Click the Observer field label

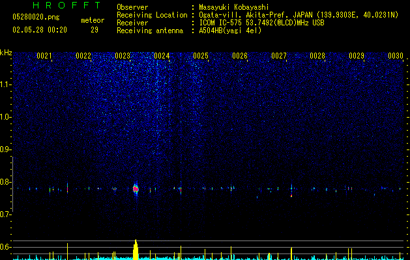pyautogui.click(x=132, y=7)
